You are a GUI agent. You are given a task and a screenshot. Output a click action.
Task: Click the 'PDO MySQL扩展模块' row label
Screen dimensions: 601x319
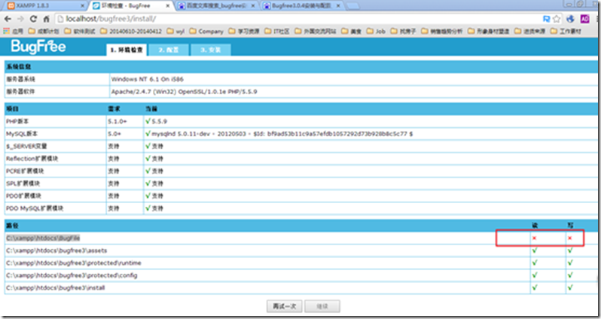click(x=35, y=208)
